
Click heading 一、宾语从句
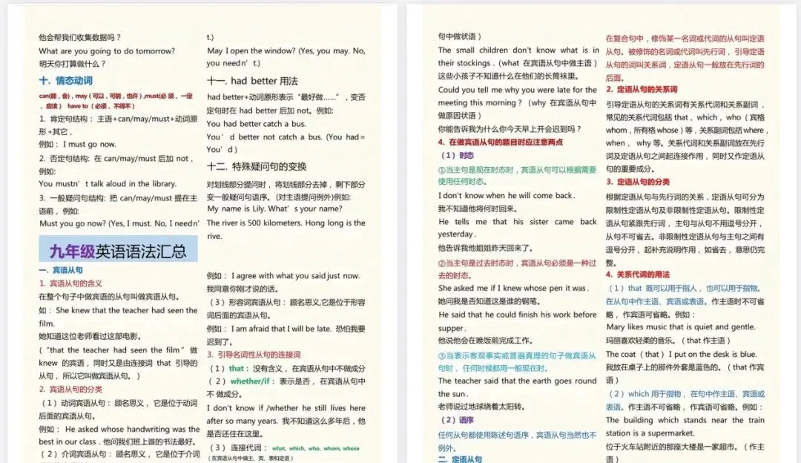[x=60, y=270]
